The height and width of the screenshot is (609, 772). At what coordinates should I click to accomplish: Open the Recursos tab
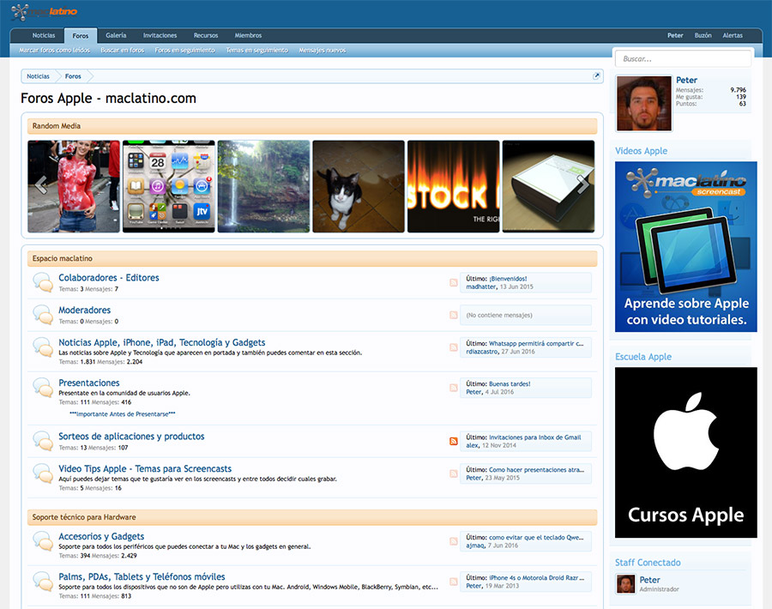[x=206, y=35]
